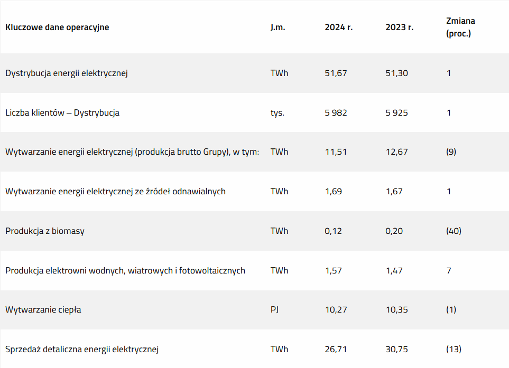Select the PJ unit cell
Viewport: 509px width, 368px height.
pos(274,309)
